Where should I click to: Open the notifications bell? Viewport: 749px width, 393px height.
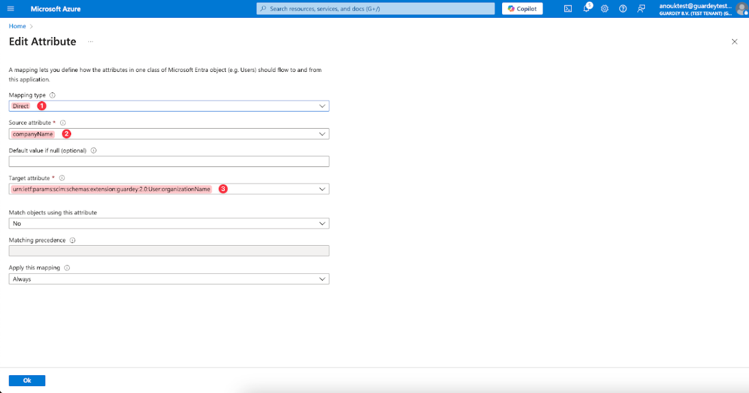click(x=586, y=9)
